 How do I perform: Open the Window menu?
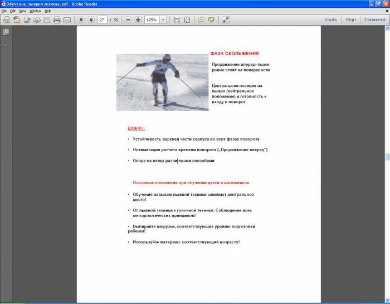(35, 11)
